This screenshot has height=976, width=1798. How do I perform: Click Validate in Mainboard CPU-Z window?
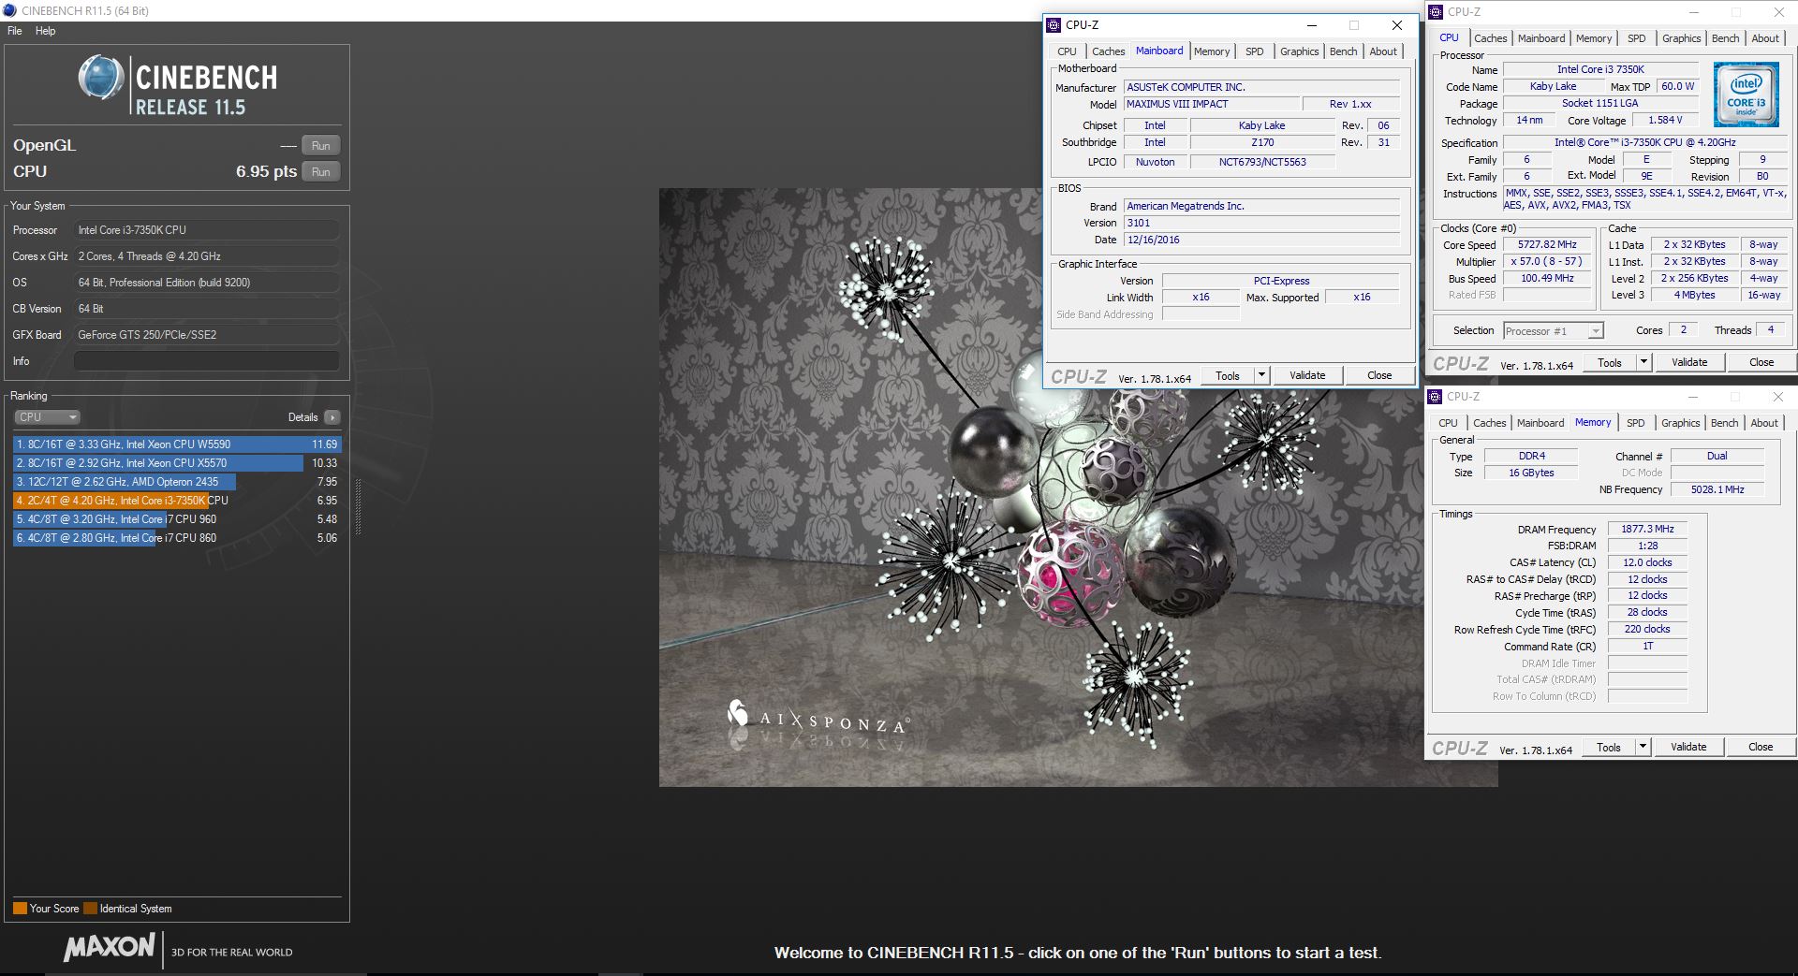coord(1307,376)
